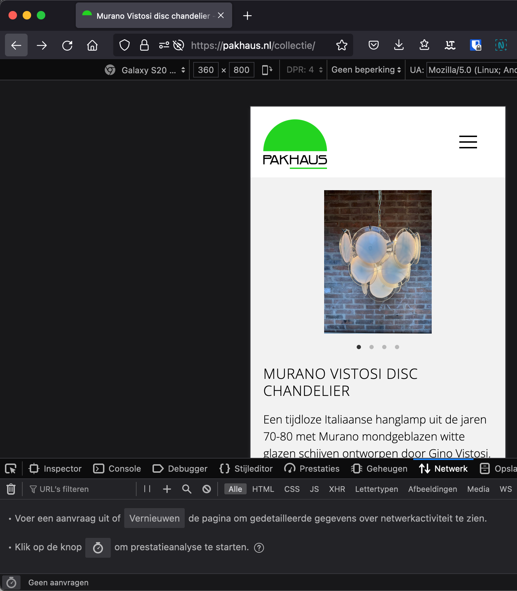Pause network recording

click(147, 489)
